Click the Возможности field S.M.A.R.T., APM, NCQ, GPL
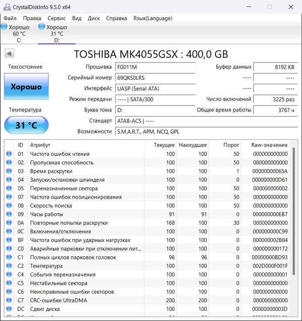This screenshot has height=321, width=302. click(206, 132)
